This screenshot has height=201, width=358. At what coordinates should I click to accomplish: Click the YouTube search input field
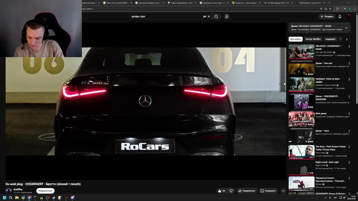[166, 16]
